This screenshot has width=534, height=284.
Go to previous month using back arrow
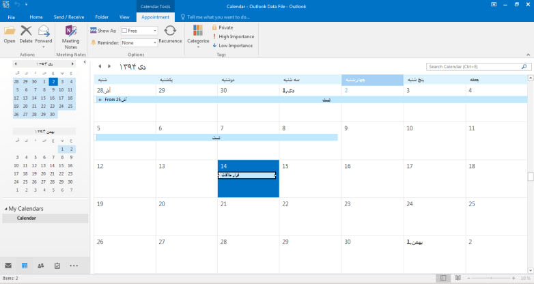pos(100,67)
